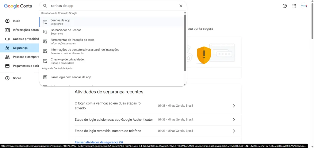Click the icon beside Informações de contato salvas

(45, 51)
